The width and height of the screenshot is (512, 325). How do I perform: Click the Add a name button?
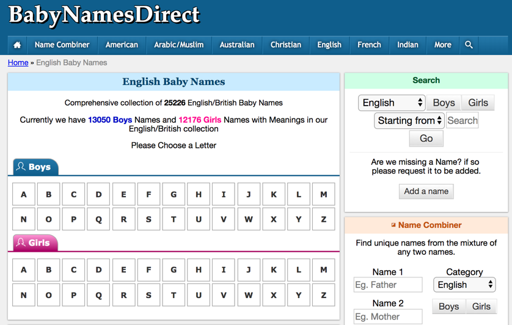click(426, 191)
